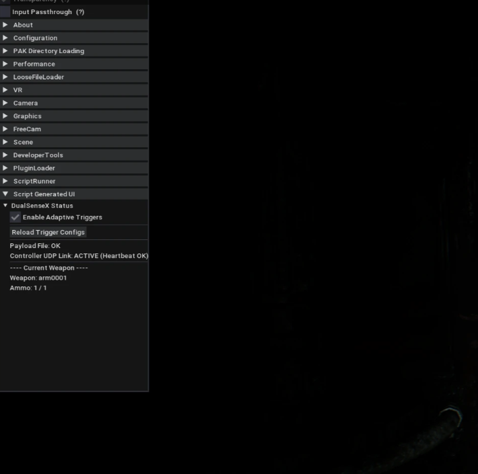This screenshot has width=478, height=474.
Task: Click the Controller UDP Link status text
Action: click(x=79, y=255)
